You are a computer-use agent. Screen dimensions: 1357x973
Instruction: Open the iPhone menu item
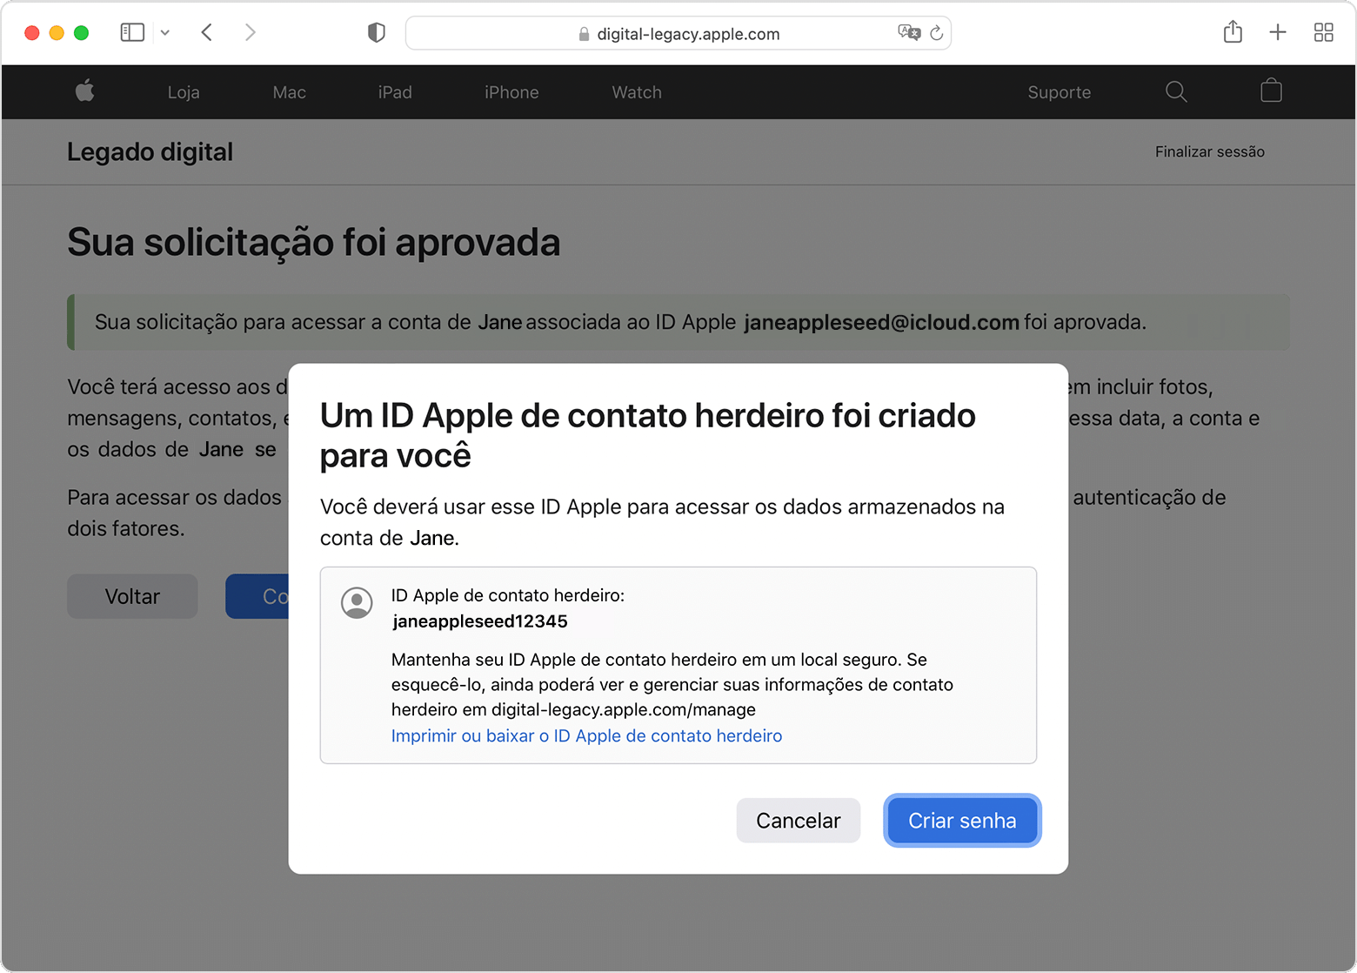(511, 92)
